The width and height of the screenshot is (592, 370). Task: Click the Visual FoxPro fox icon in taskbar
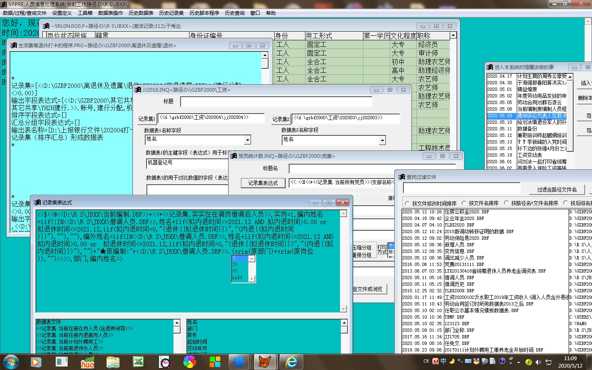point(265,362)
